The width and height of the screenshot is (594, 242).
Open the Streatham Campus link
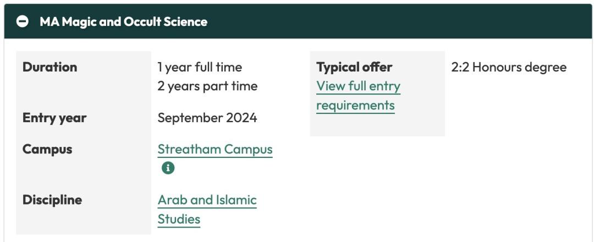point(215,149)
